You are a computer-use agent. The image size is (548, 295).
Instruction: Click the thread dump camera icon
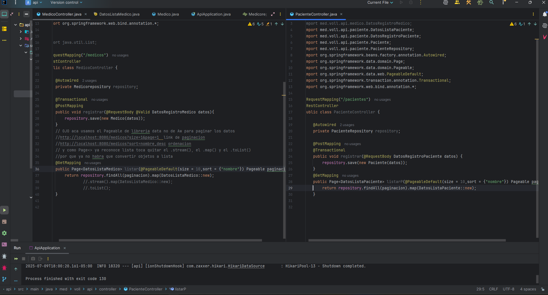tap(33, 259)
